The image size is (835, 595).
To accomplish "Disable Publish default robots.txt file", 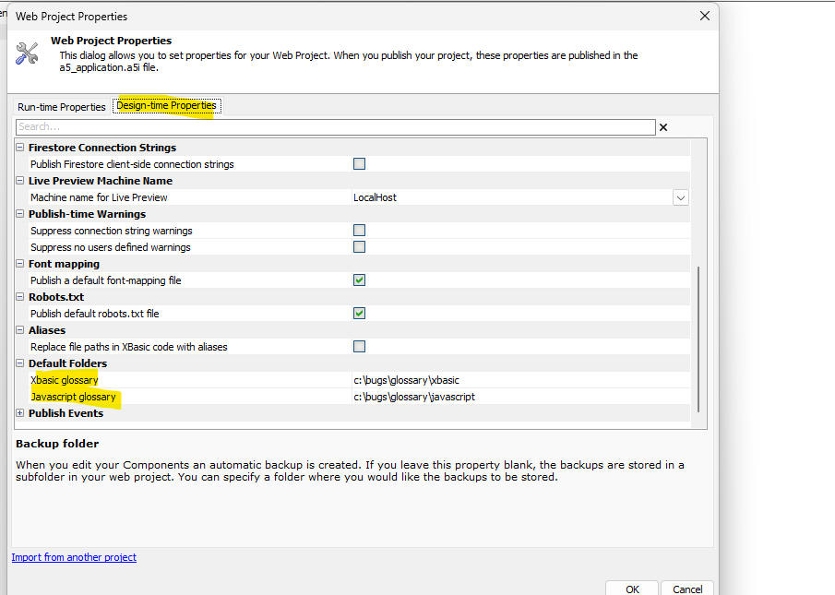I will point(360,314).
